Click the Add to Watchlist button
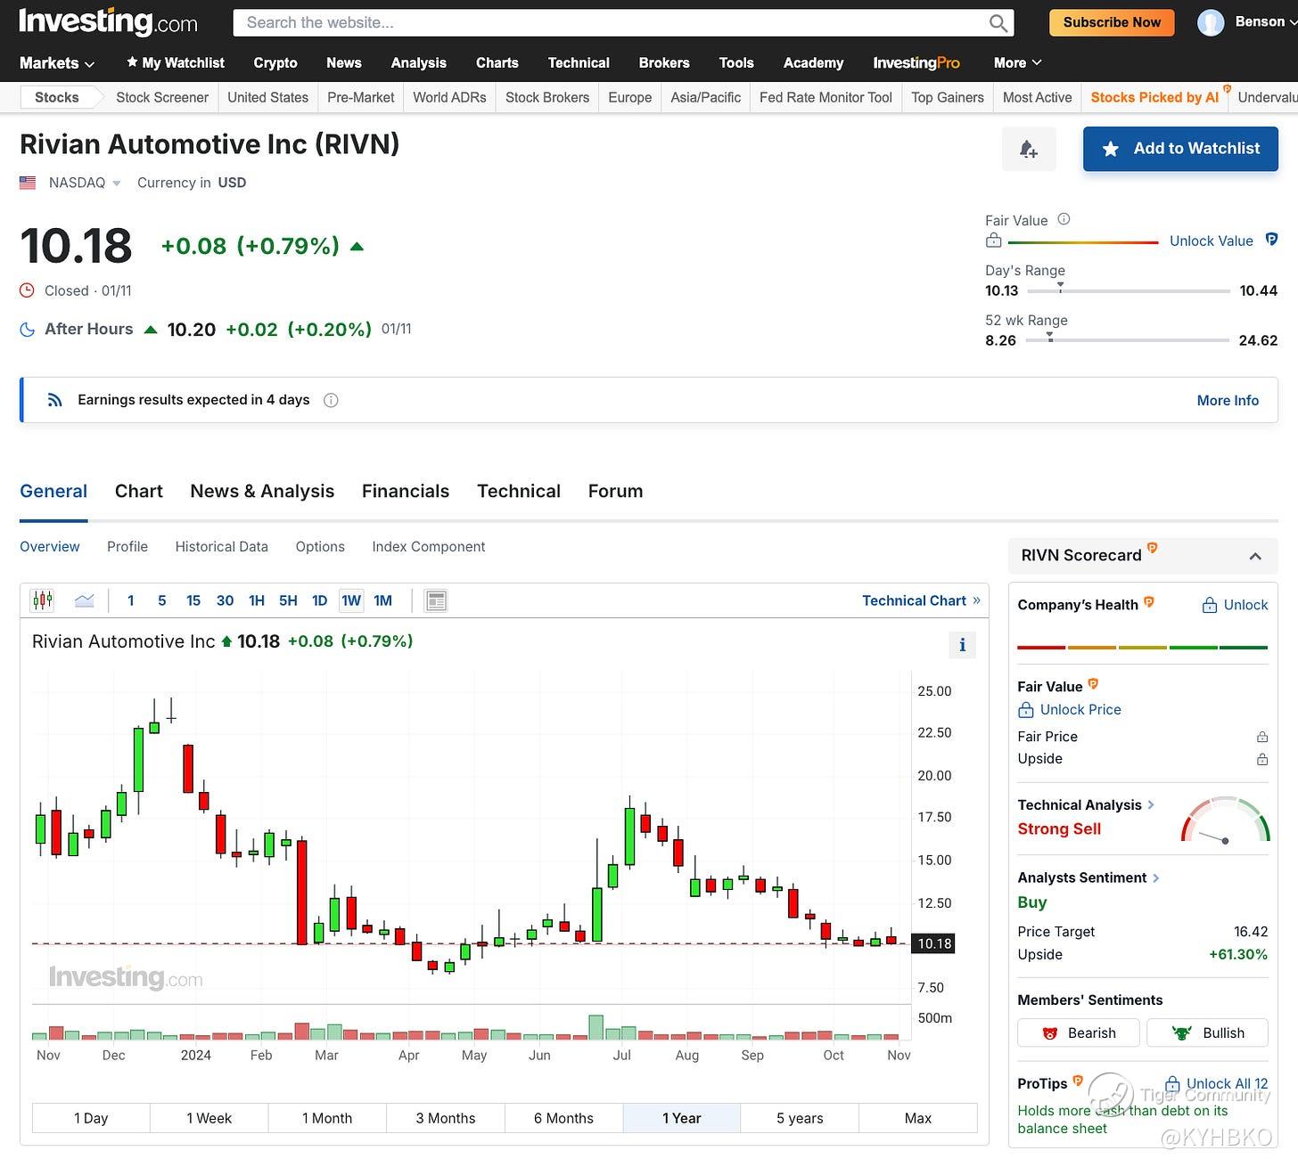 point(1180,149)
